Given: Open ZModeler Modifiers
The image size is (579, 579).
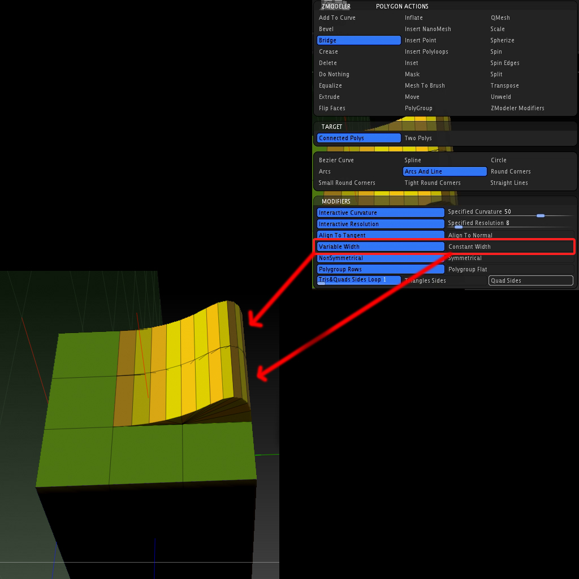Looking at the screenshot, I should point(516,108).
